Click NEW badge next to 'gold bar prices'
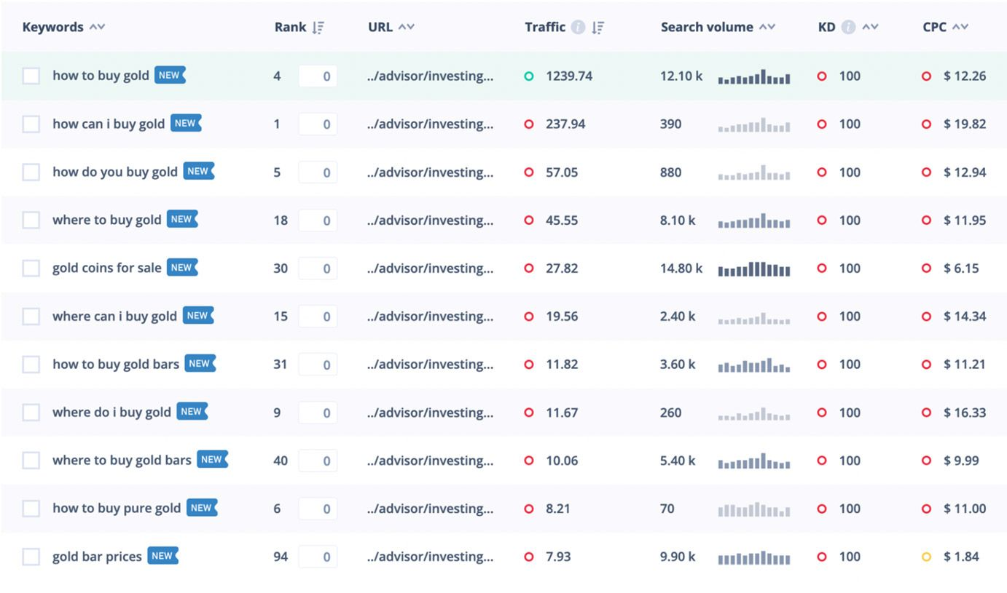Image resolution: width=1007 pixels, height=593 pixels. pos(162,556)
